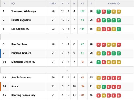Open Austin team link

pos(15,86)
